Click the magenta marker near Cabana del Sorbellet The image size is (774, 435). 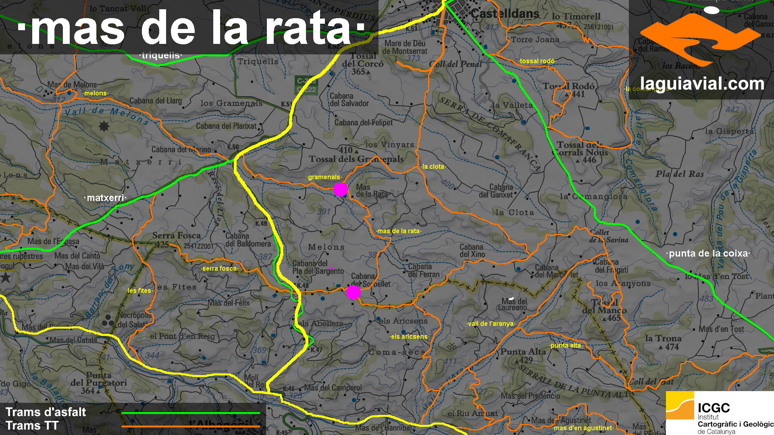pyautogui.click(x=354, y=292)
